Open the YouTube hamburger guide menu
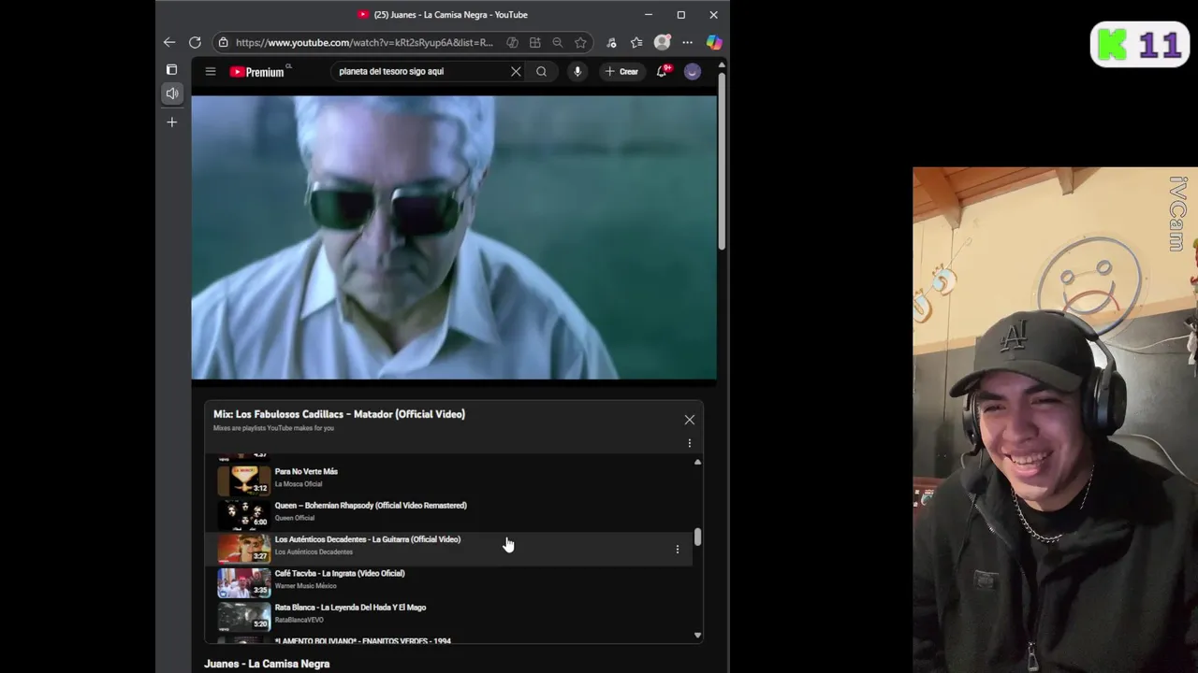This screenshot has width=1198, height=673. tap(211, 71)
